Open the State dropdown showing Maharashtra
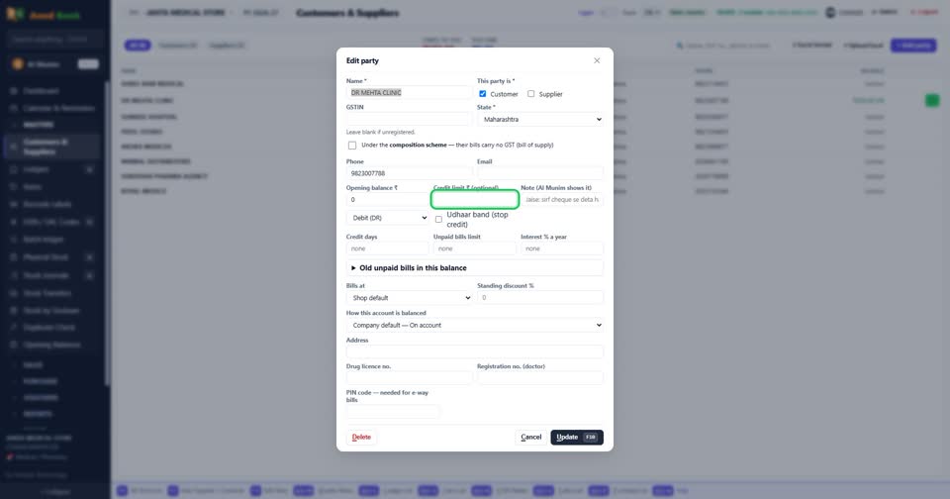 point(540,120)
